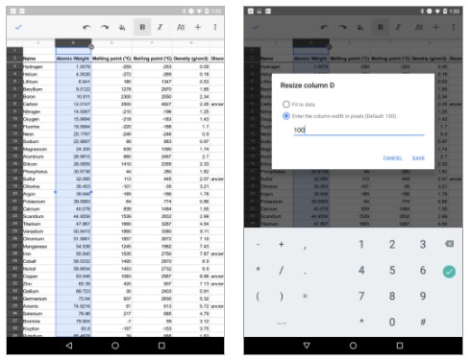Tap the blue checkmark in the left screen
Viewport: 470px width, 361px height.
click(18, 27)
